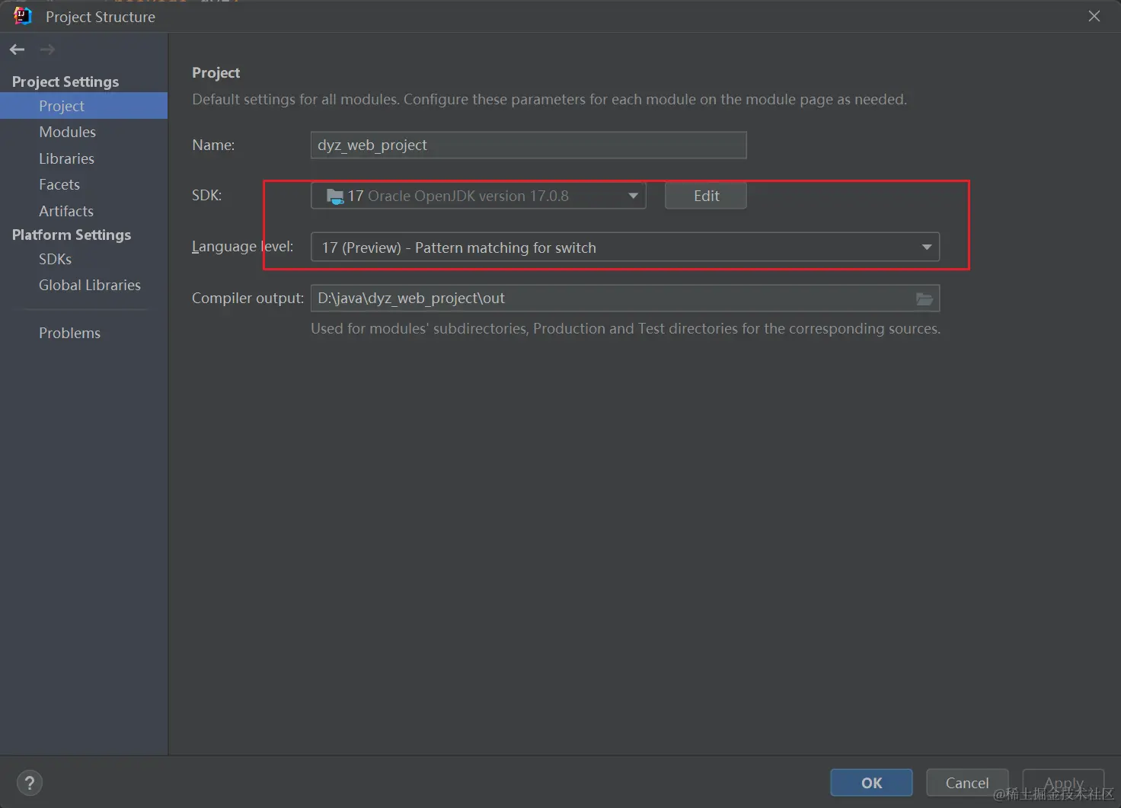The width and height of the screenshot is (1121, 808).
Task: Select Project in Project Settings
Action: pos(84,106)
